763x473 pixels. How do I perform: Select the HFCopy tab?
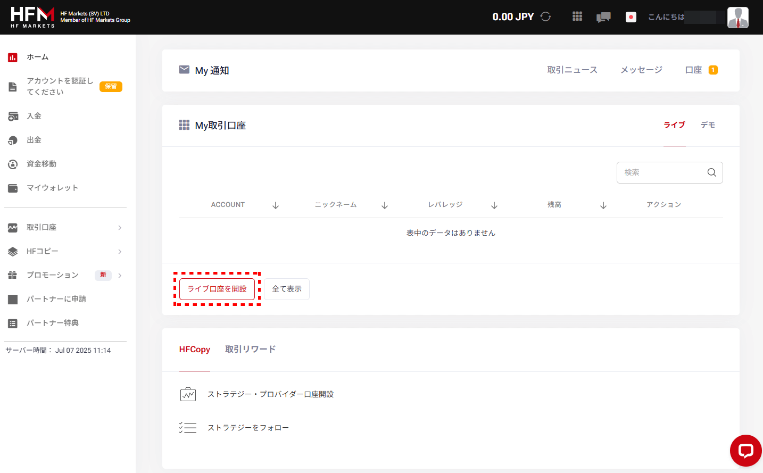[195, 350]
